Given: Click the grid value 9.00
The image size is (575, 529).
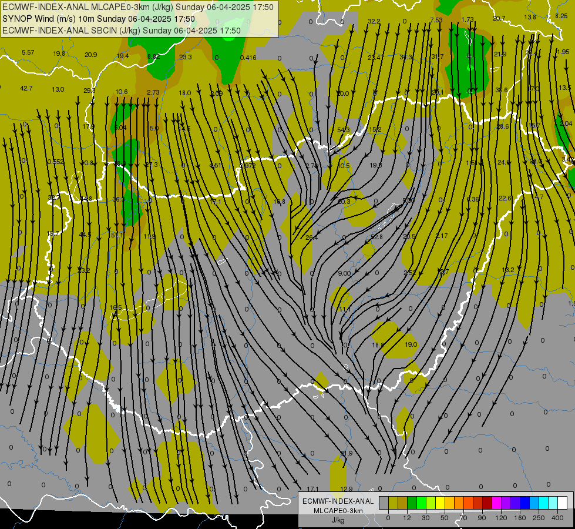Looking at the screenshot, I should tap(344, 273).
